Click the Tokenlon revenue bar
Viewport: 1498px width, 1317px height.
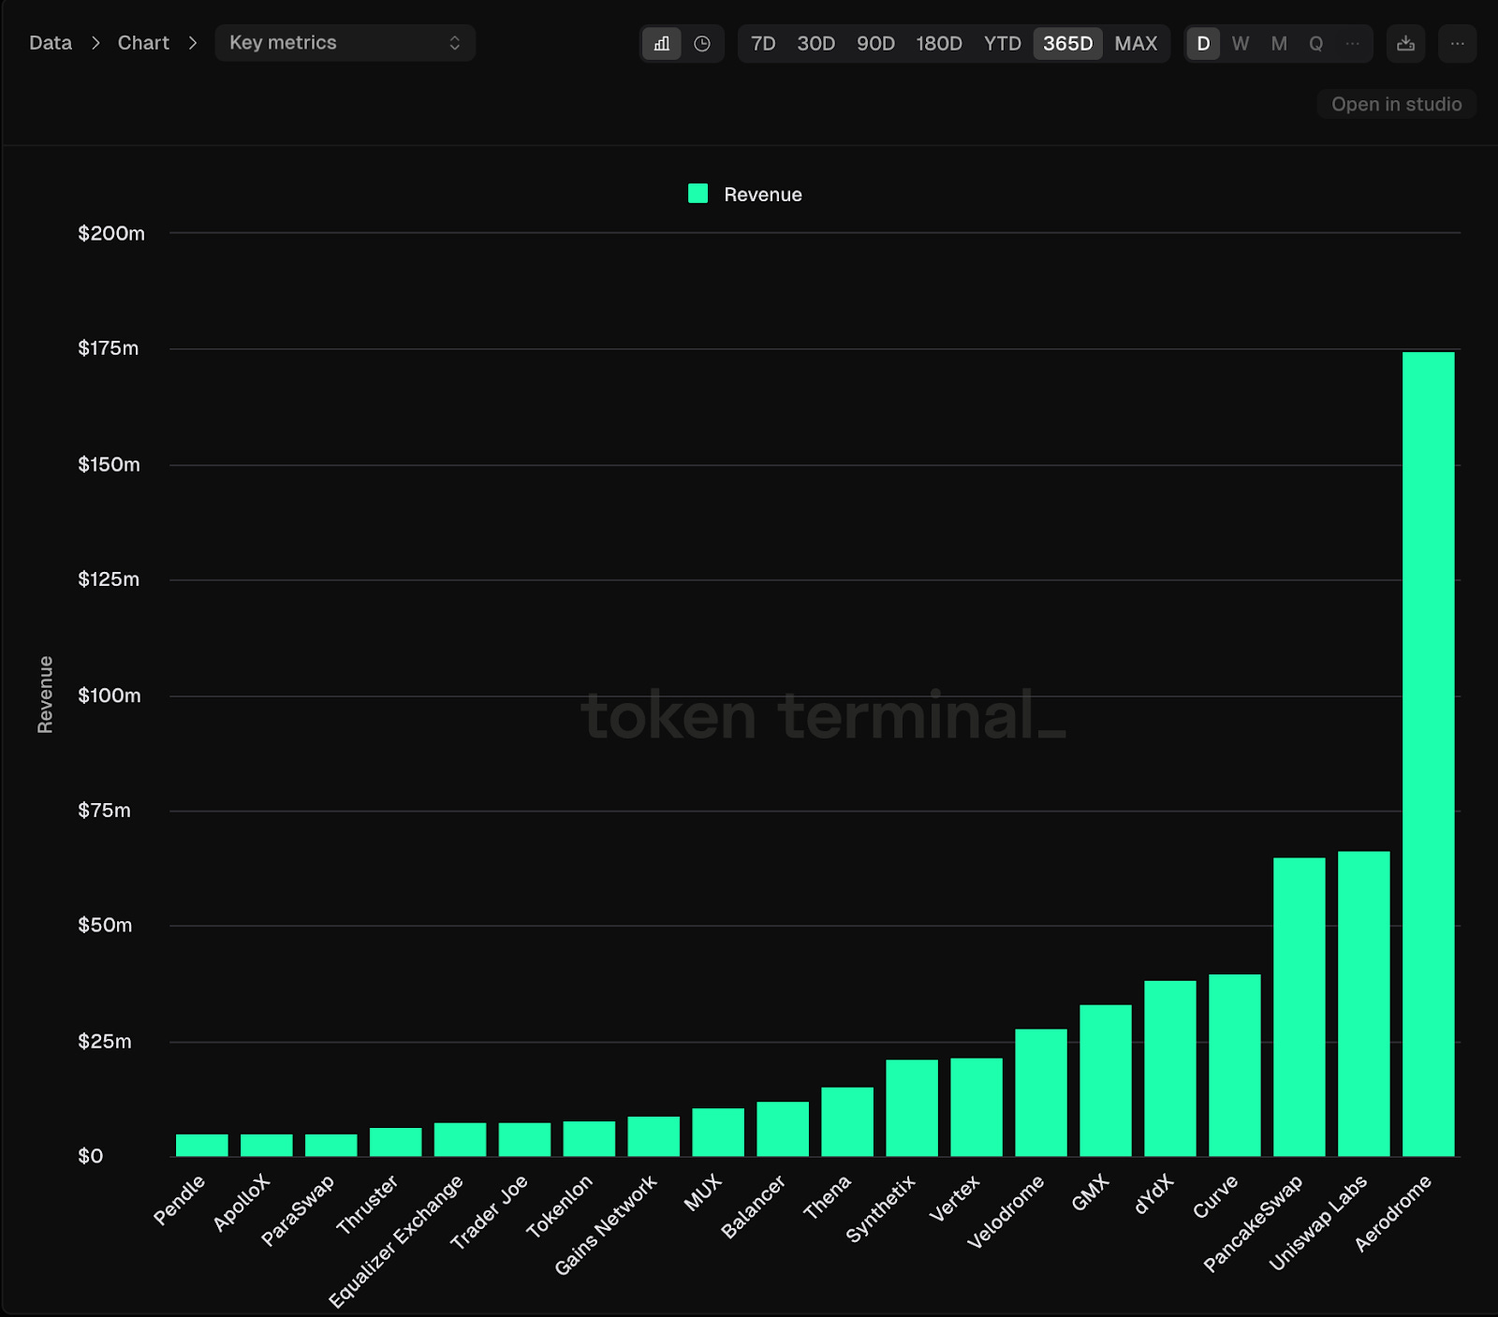click(589, 1139)
